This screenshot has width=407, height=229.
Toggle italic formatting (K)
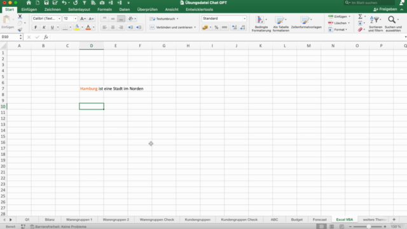44,27
